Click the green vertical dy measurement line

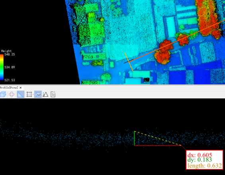pyautogui.click(x=134, y=138)
